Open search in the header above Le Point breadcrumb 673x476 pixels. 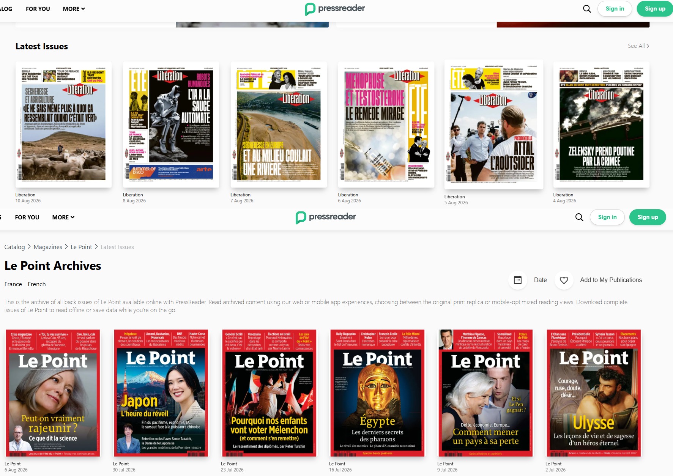coord(579,217)
